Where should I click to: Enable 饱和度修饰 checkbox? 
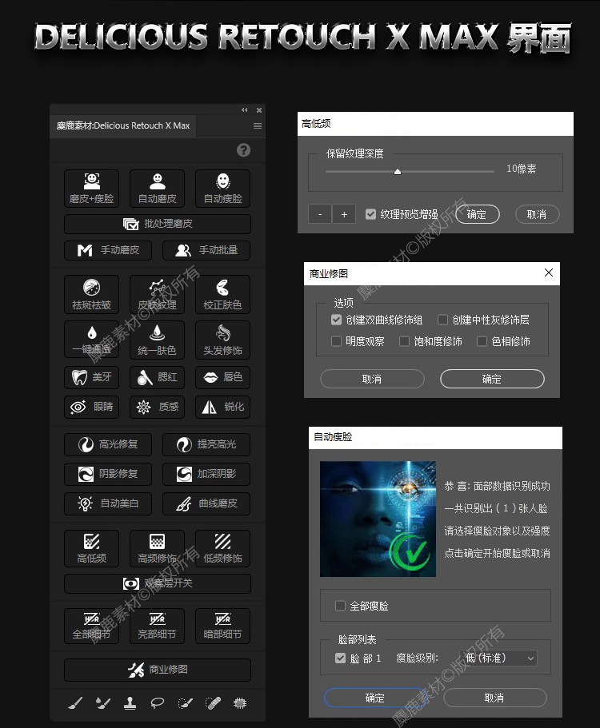pos(404,341)
